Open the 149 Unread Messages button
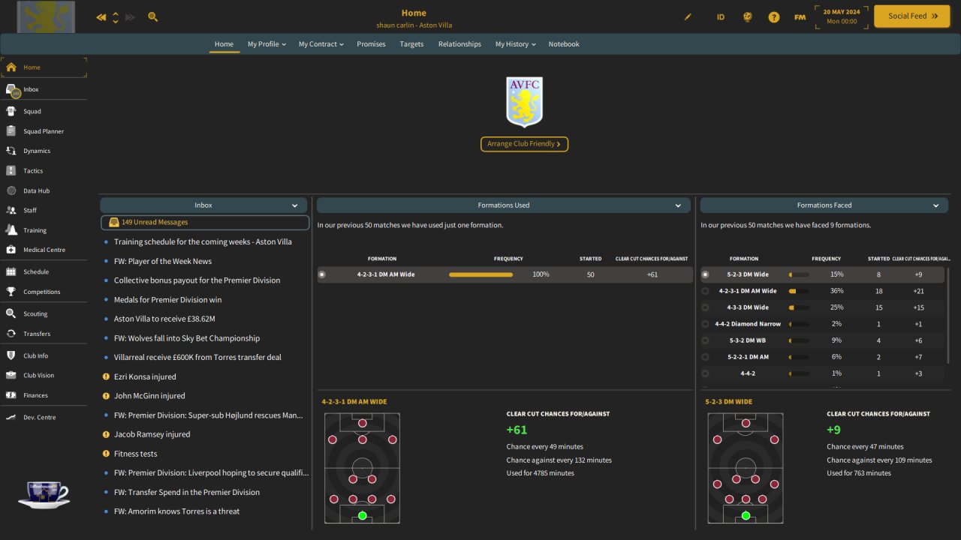This screenshot has height=540, width=961. (x=205, y=223)
